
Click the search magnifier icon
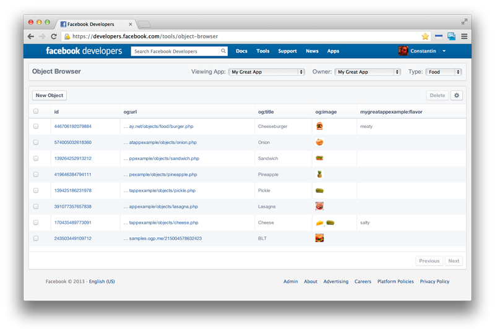pos(223,51)
